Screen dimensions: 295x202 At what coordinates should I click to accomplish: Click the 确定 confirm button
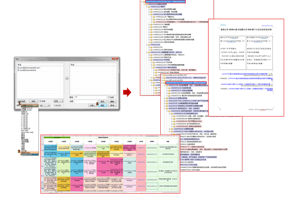(x=103, y=105)
